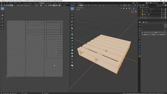Click the material Deselect button
Screen dimensions: 167x94
(162, 35)
